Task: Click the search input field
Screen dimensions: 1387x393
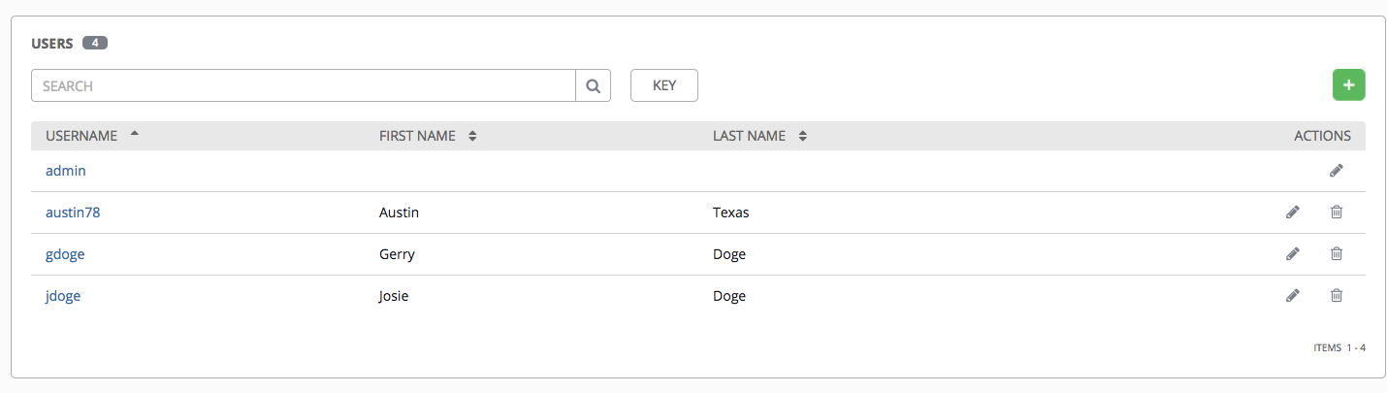Action: [x=303, y=85]
